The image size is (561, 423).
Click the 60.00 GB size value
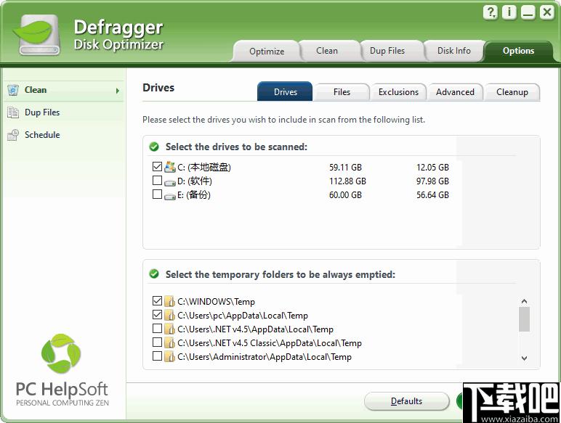346,195
